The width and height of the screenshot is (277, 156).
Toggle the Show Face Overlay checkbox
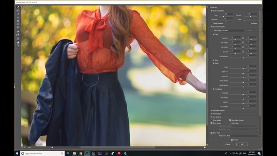click(x=230, y=120)
